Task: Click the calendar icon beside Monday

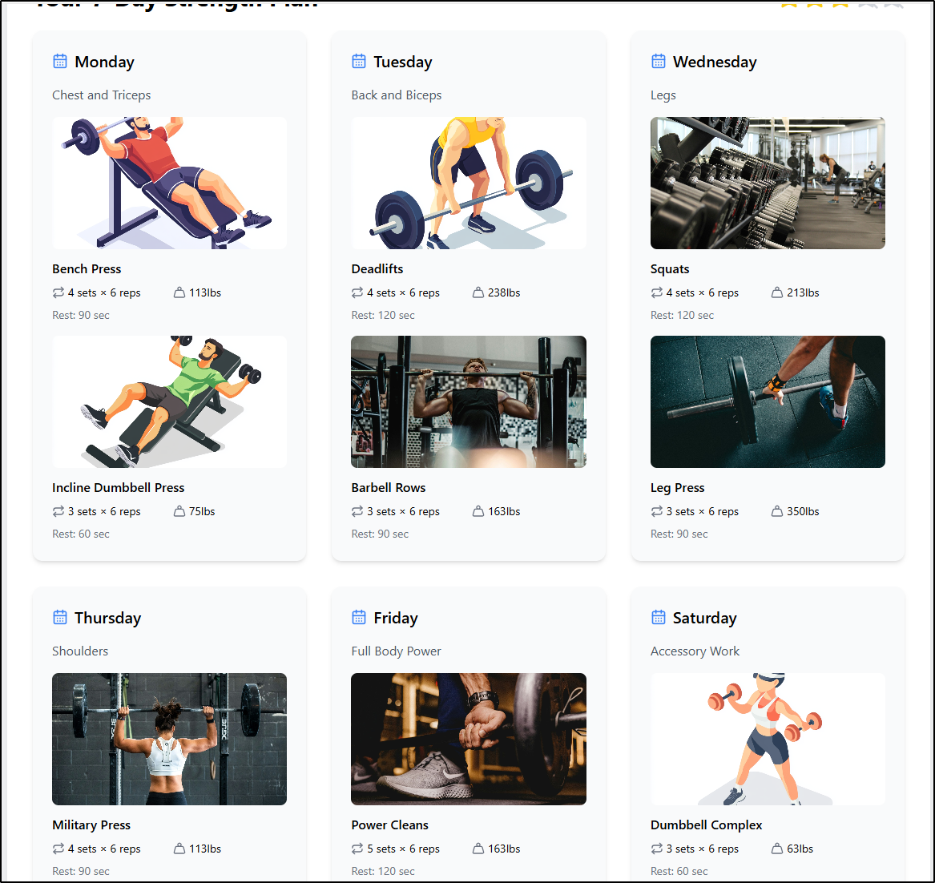Action: (59, 62)
